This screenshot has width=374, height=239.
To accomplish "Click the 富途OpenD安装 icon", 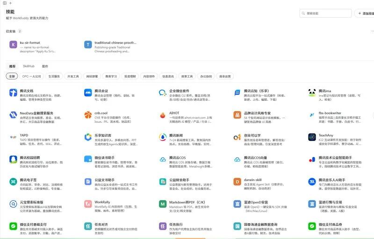I will click(x=237, y=204).
